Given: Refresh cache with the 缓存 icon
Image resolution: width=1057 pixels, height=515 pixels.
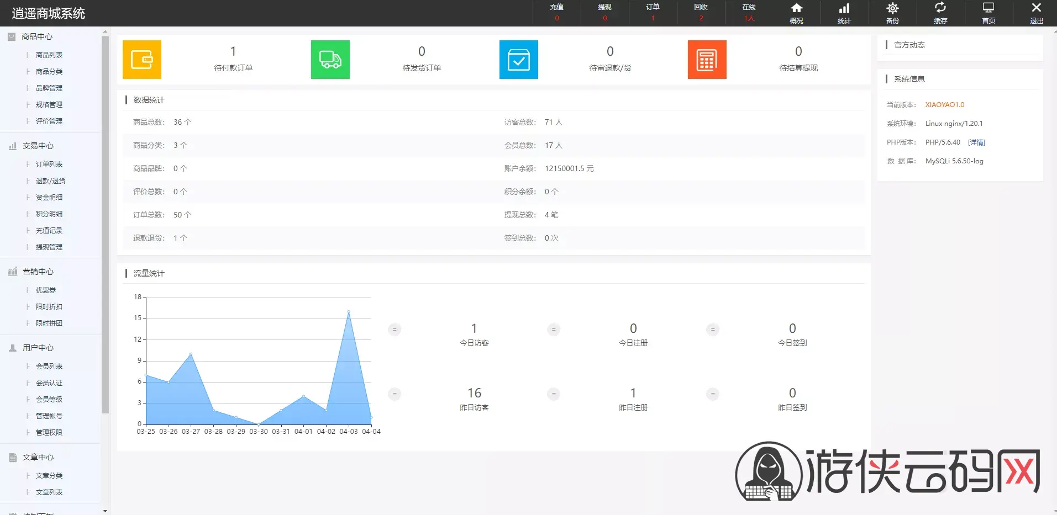Looking at the screenshot, I should pyautogui.click(x=940, y=13).
